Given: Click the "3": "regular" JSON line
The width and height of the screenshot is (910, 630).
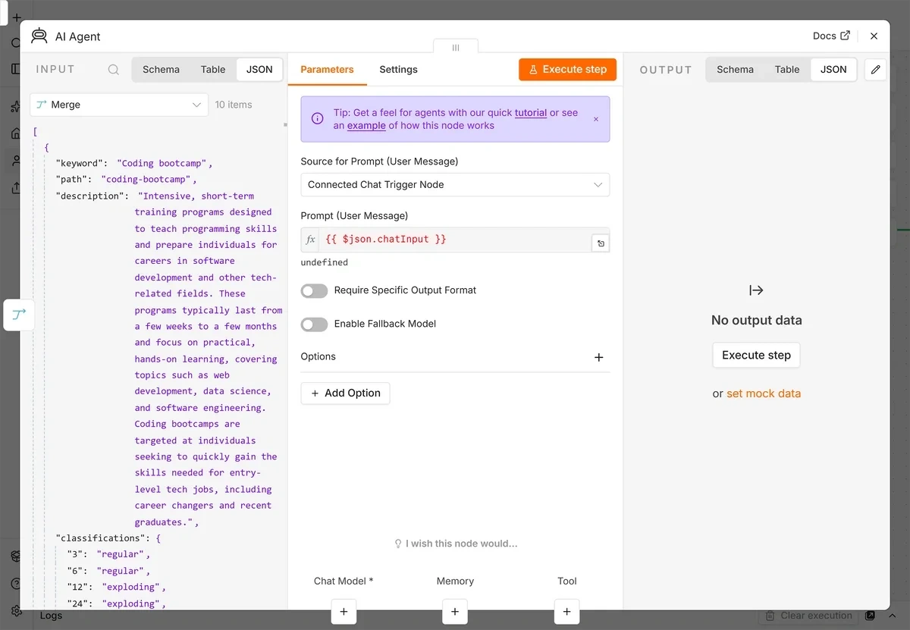Looking at the screenshot, I should 108,554.
